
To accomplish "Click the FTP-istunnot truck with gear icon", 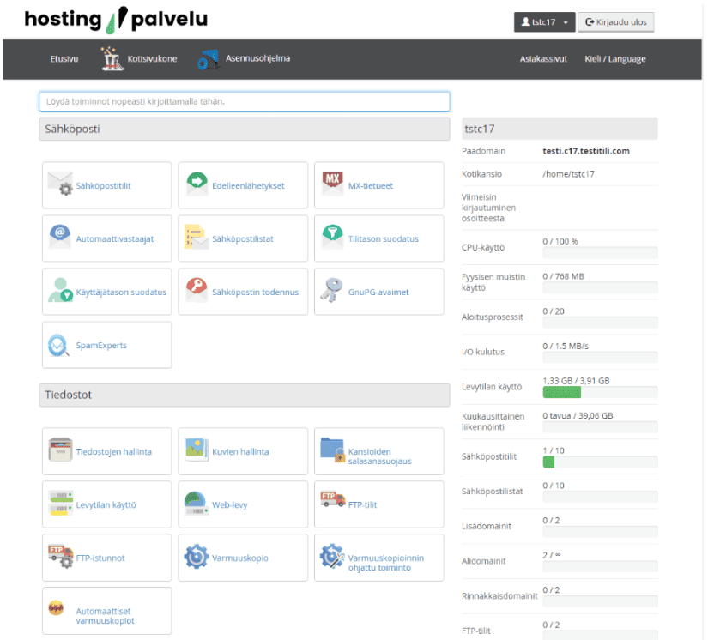I will pos(61,556).
